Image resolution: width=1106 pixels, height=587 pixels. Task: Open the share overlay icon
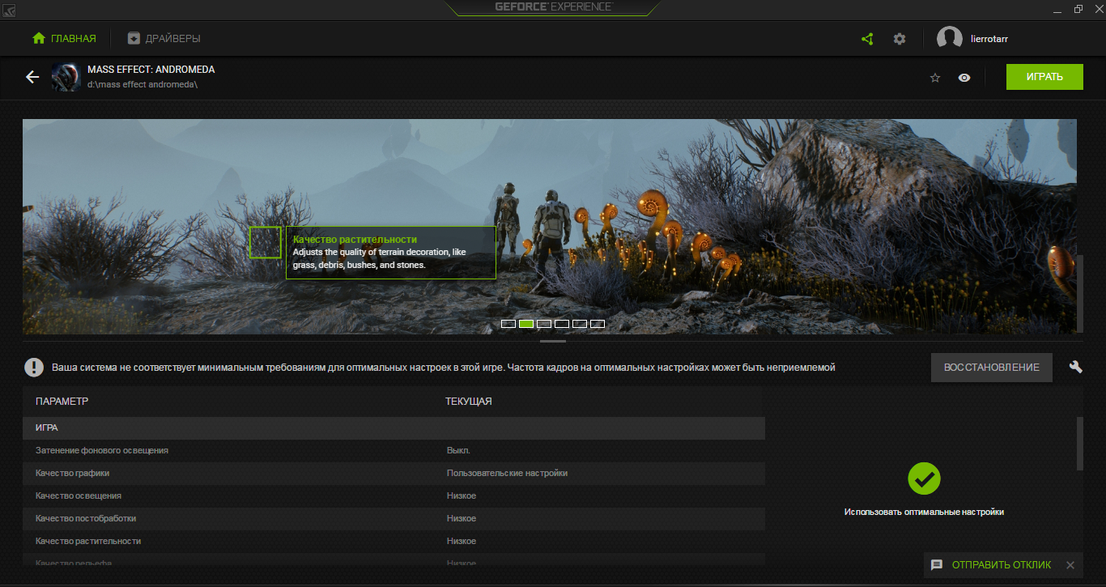(867, 39)
